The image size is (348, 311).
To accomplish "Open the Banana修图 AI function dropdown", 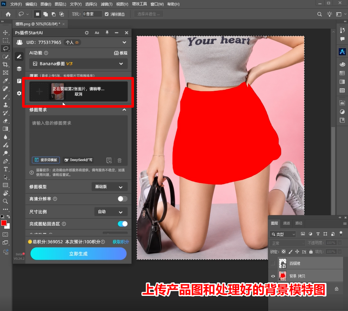I will click(x=78, y=64).
